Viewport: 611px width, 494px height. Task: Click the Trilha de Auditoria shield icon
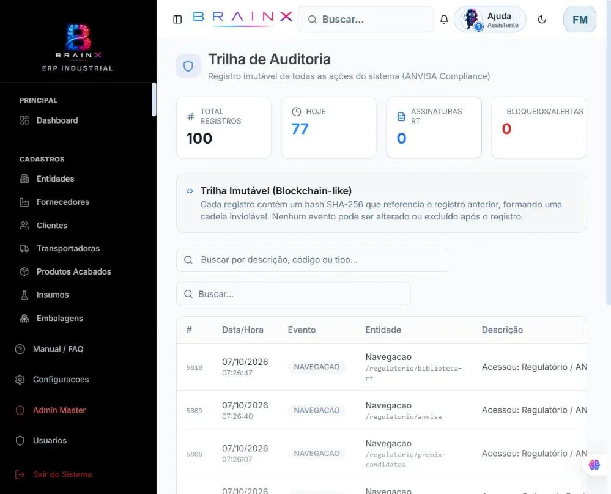tap(188, 66)
